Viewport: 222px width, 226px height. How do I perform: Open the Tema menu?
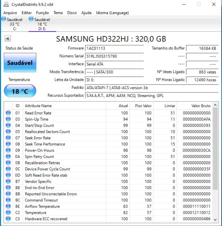pyautogui.click(x=58, y=13)
